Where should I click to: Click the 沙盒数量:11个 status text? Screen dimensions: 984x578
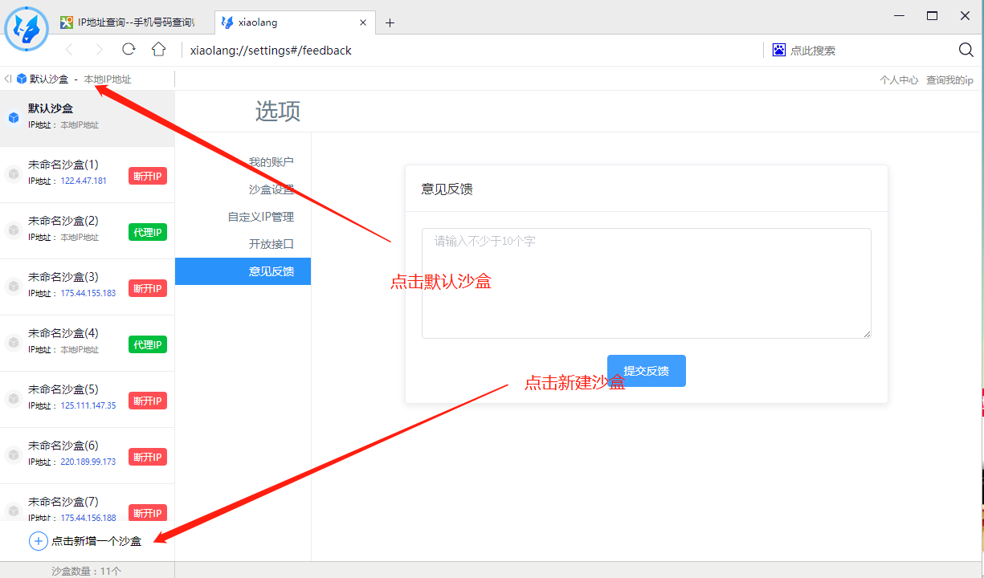pyautogui.click(x=87, y=571)
